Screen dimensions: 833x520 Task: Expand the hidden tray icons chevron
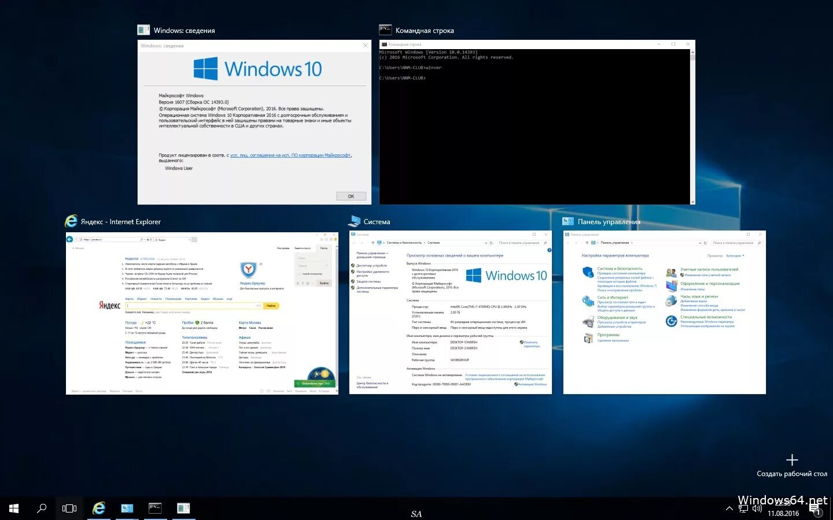tap(729, 508)
